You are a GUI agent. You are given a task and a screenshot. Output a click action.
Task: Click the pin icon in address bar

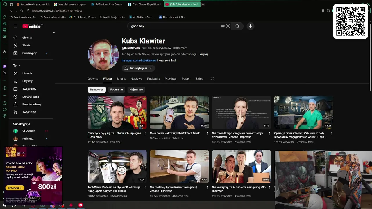pos(323,11)
